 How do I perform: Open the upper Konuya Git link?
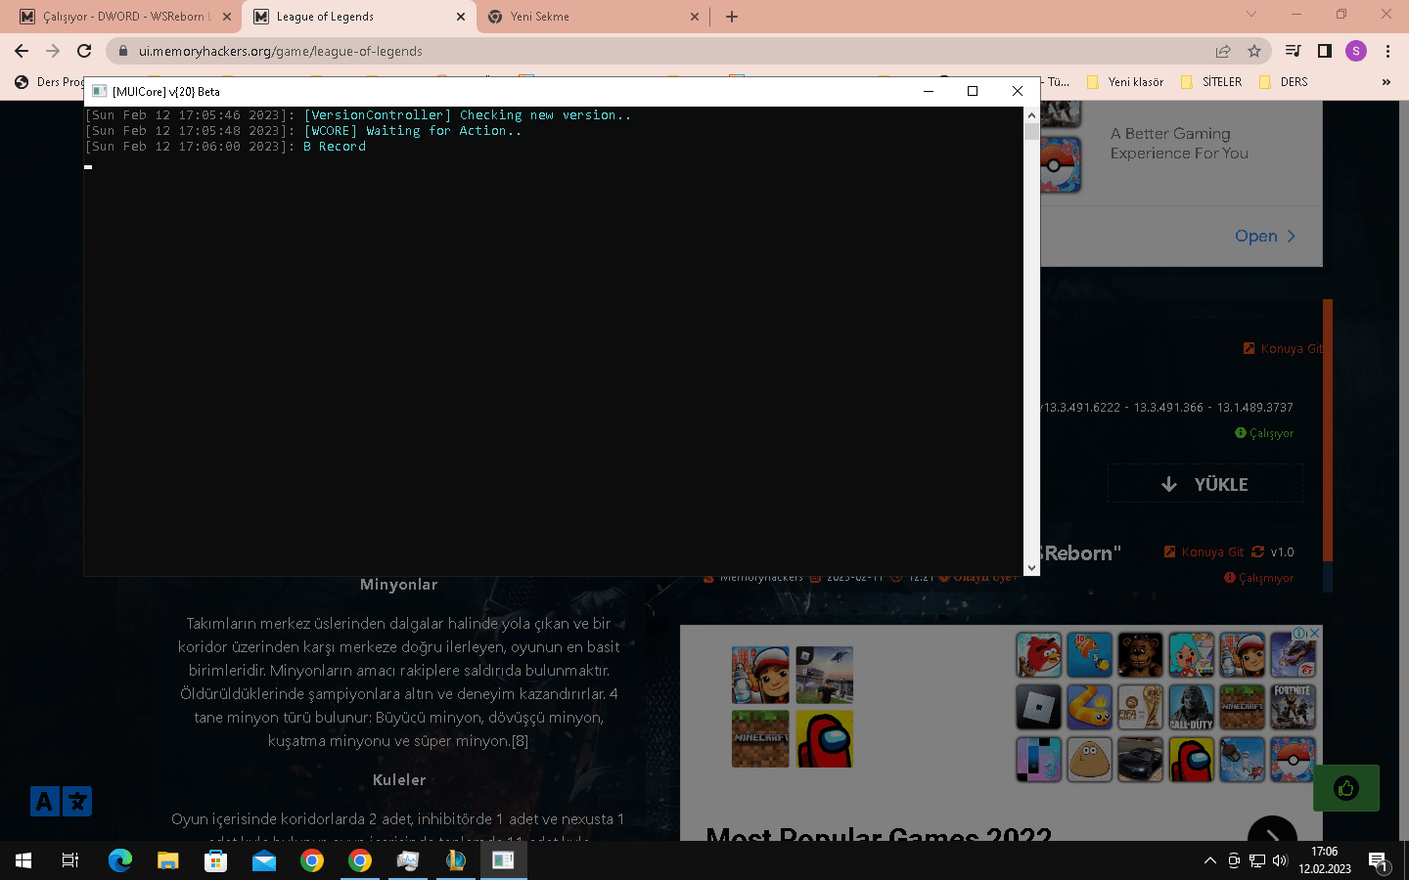click(x=1283, y=348)
